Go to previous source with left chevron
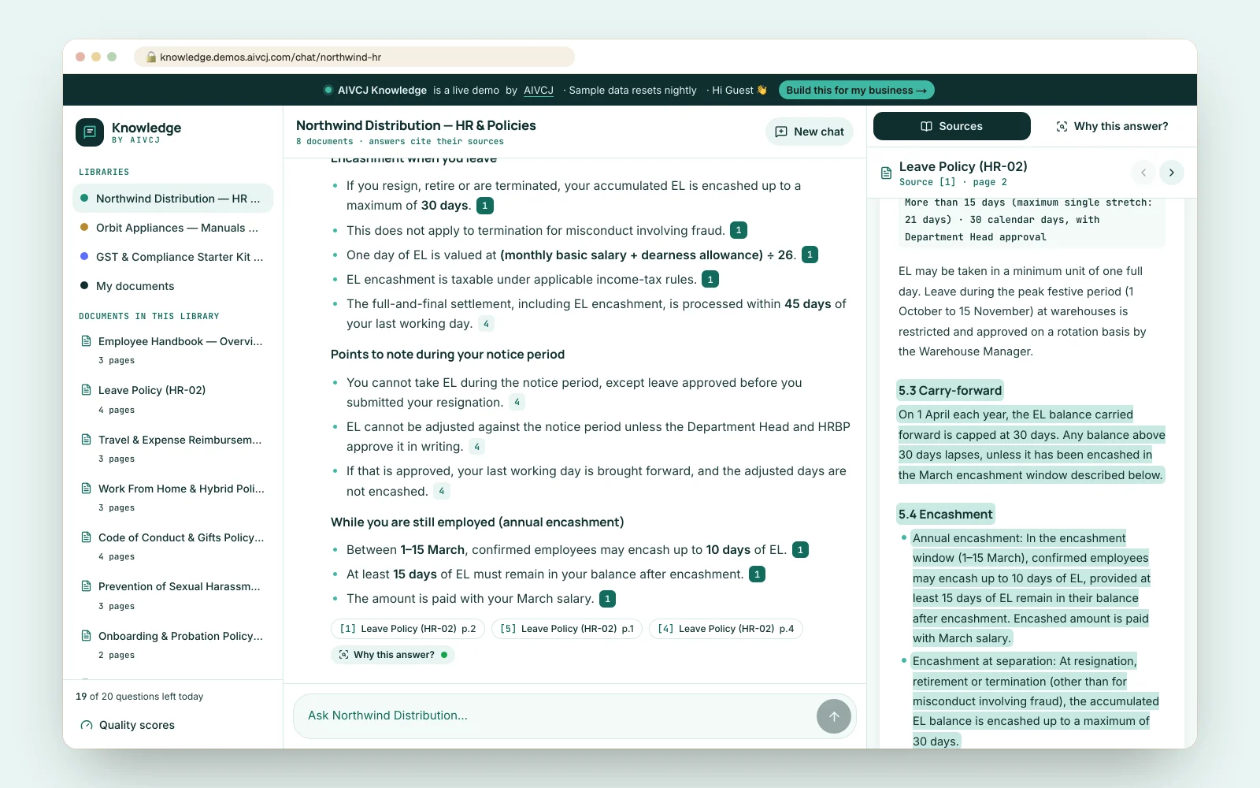 point(1143,173)
